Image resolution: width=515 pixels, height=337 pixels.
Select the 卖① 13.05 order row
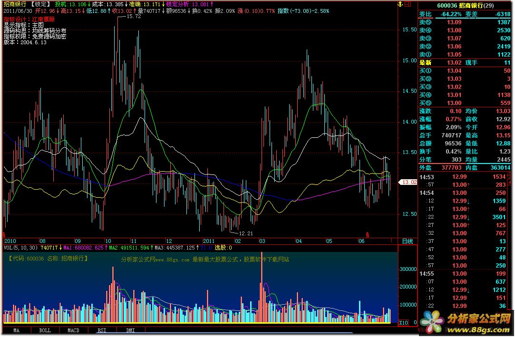tap(465, 55)
